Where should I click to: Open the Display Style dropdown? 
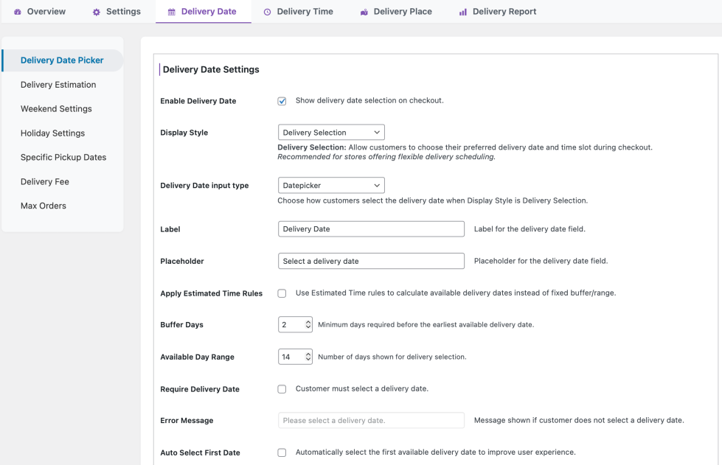point(331,133)
